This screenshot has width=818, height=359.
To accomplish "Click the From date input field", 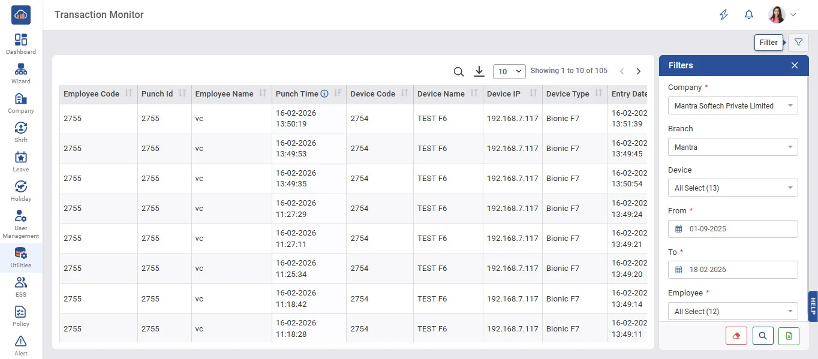I will [x=733, y=229].
